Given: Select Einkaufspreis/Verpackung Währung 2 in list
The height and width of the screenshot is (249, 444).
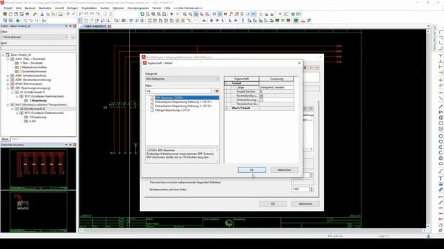Looking at the screenshot, I should tap(183, 106).
